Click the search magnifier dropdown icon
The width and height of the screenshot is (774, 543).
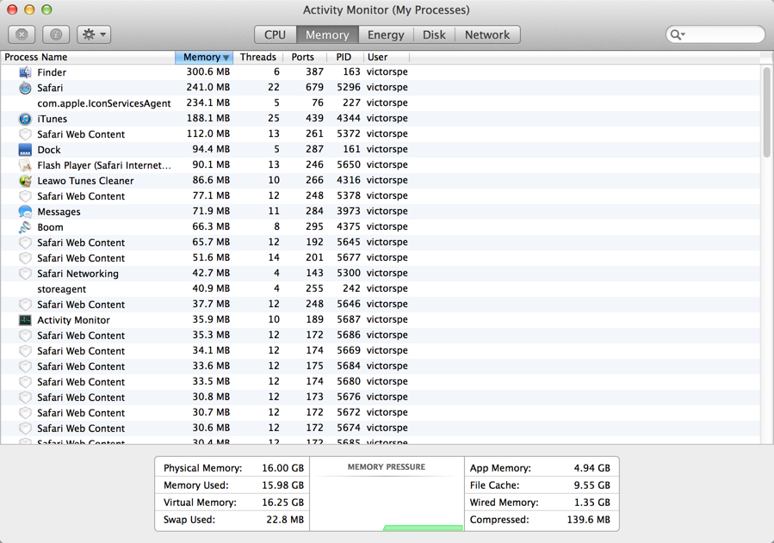point(678,34)
